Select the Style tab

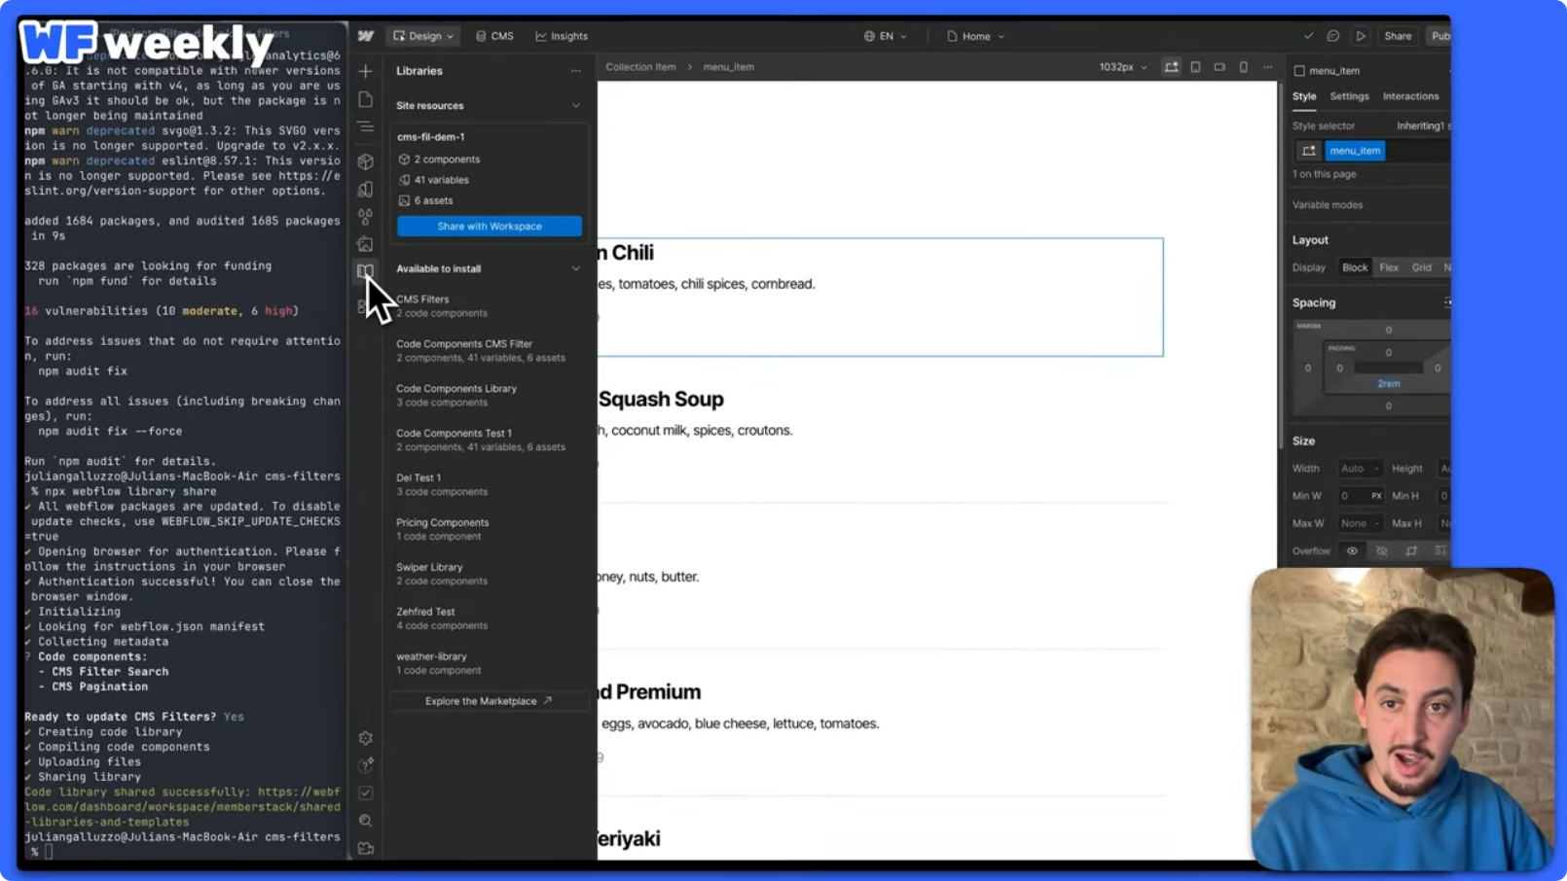[1304, 96]
